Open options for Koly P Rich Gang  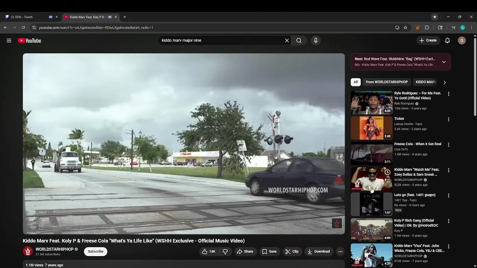coord(449,221)
